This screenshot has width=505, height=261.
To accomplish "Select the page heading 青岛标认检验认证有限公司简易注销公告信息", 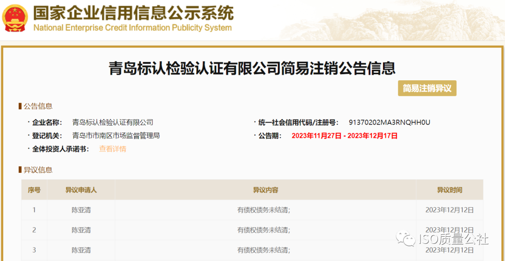I will click(252, 68).
